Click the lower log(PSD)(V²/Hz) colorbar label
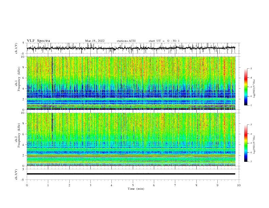The width and height of the screenshot is (269, 208). 254,145
